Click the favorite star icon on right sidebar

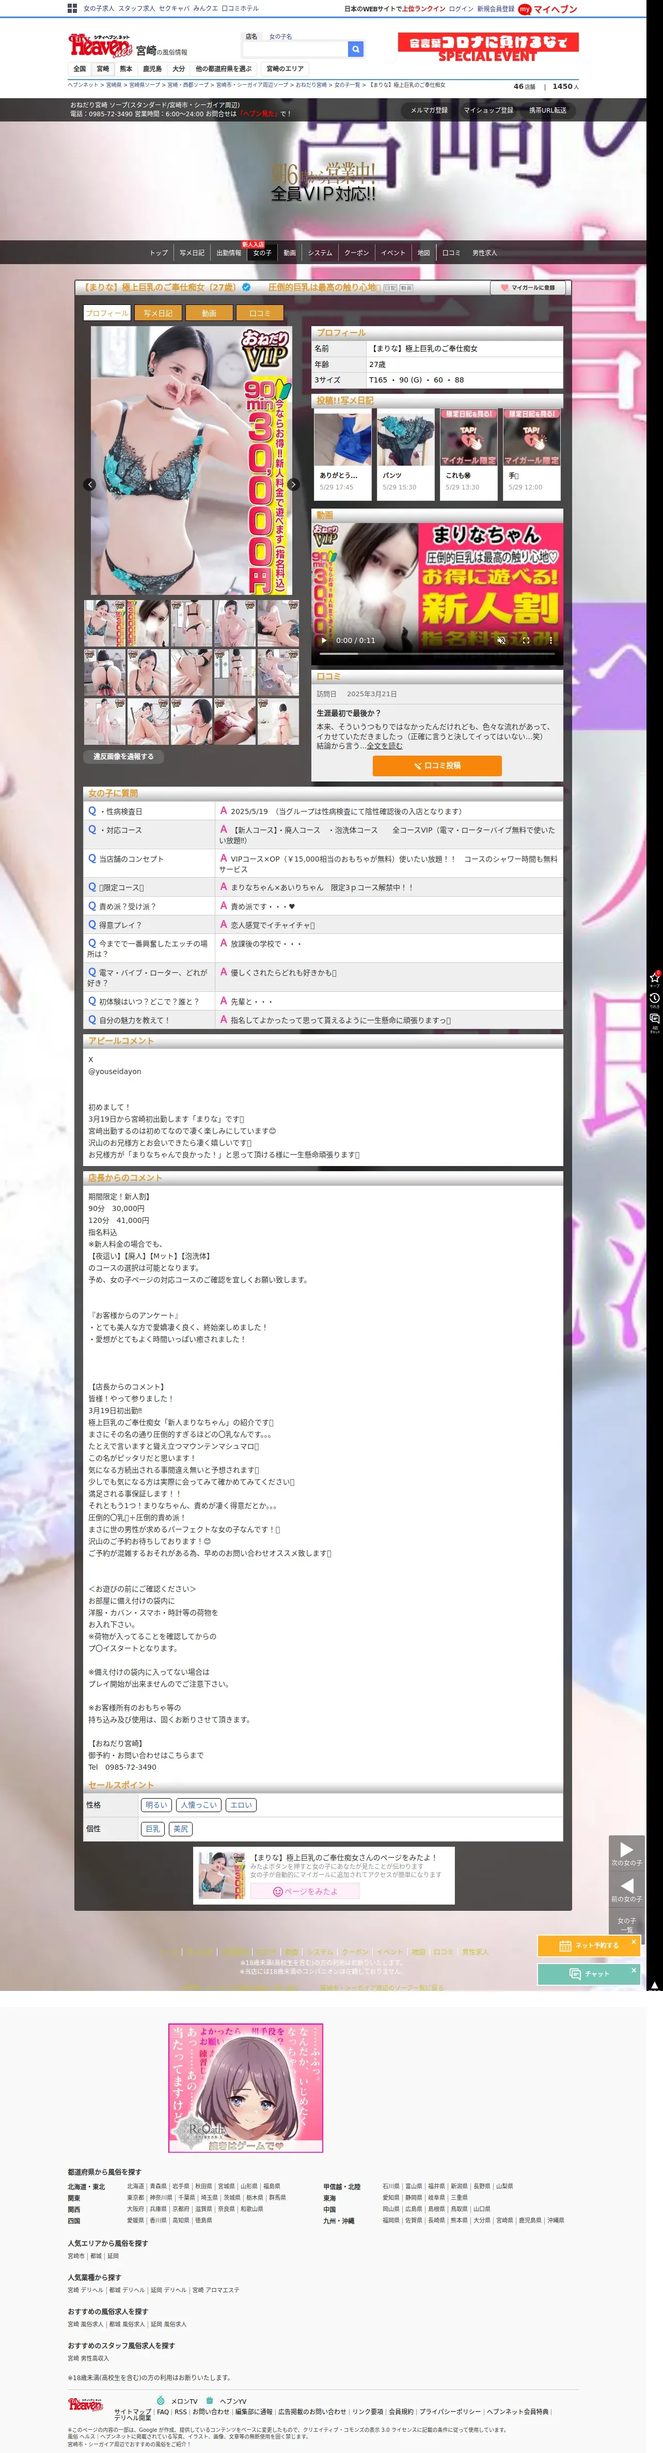(x=654, y=979)
